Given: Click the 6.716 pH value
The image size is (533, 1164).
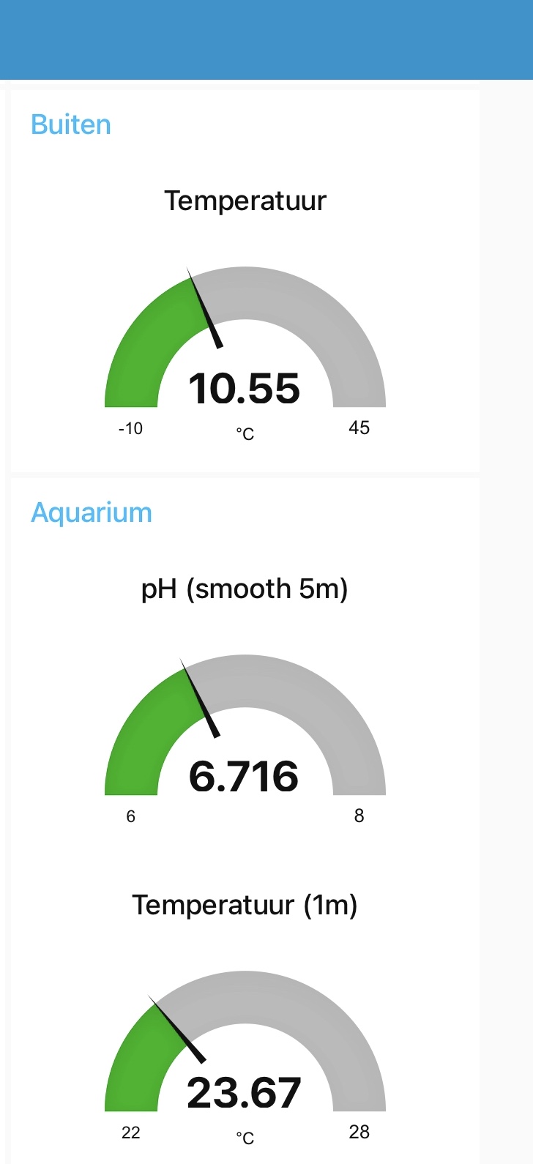Looking at the screenshot, I should coord(245,777).
